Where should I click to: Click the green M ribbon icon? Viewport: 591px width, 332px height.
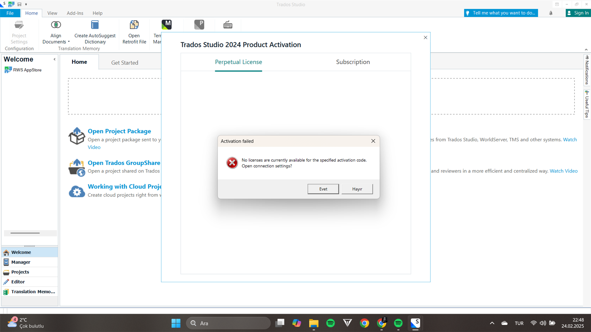166,25
